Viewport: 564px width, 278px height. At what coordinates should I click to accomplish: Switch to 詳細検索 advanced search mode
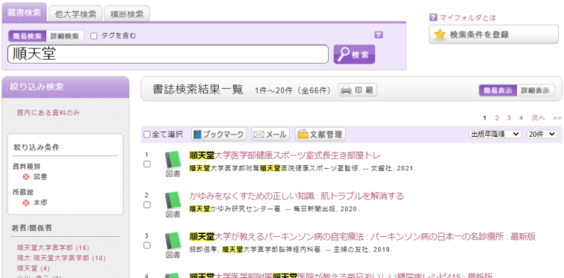point(65,36)
